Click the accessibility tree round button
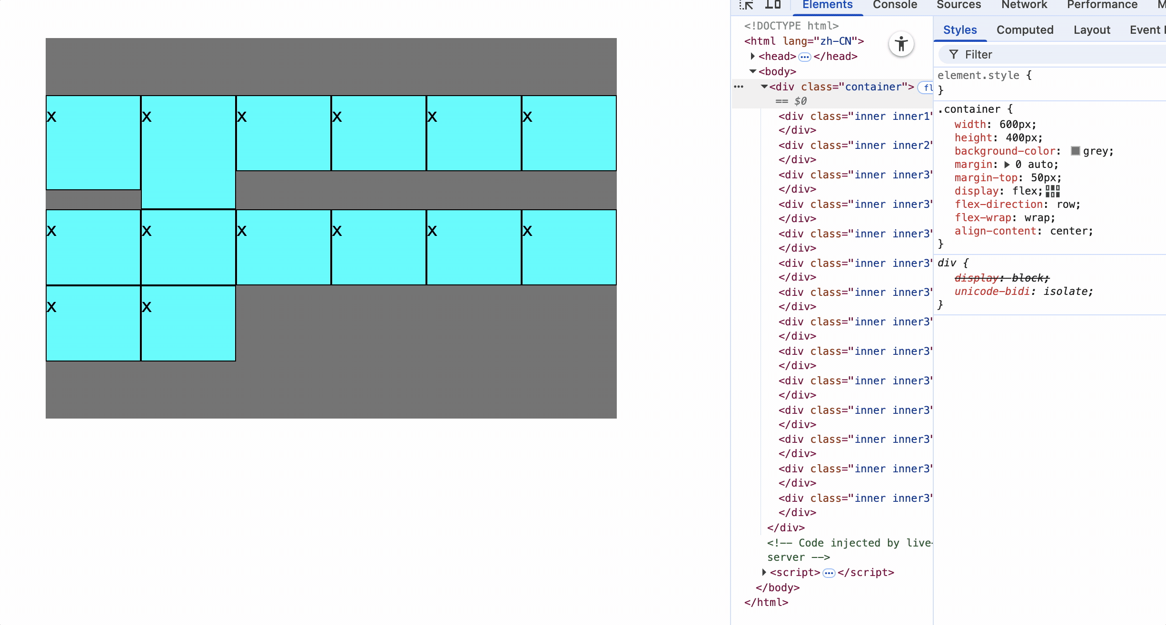This screenshot has width=1166, height=625. 901,44
